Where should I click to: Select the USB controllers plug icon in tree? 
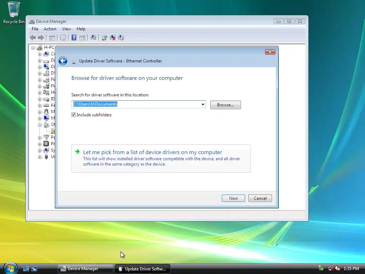46,157
